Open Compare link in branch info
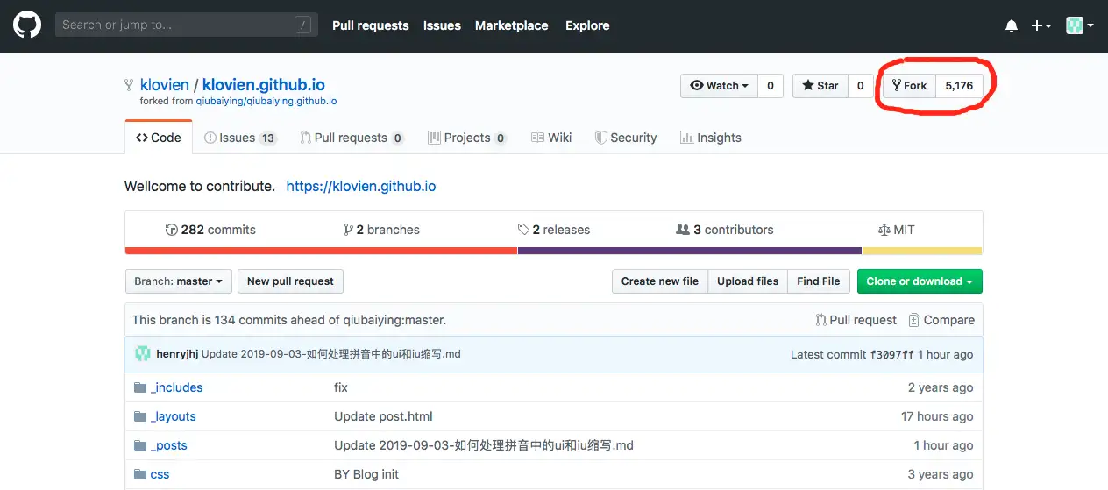Image resolution: width=1108 pixels, height=490 pixels. click(x=941, y=320)
